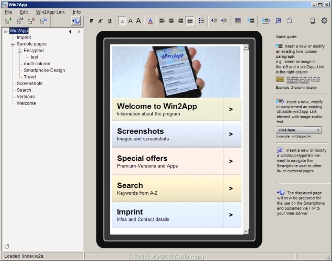Insert a win2app-Link element
Image resolution: width=332 pixels, height=261 pixels.
tap(266, 21)
